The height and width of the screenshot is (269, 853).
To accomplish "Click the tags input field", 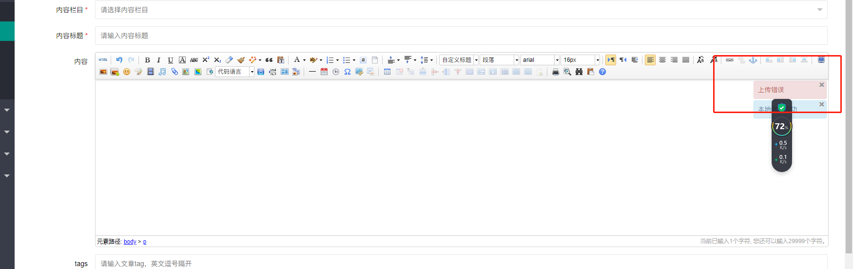I will pyautogui.click(x=461, y=263).
